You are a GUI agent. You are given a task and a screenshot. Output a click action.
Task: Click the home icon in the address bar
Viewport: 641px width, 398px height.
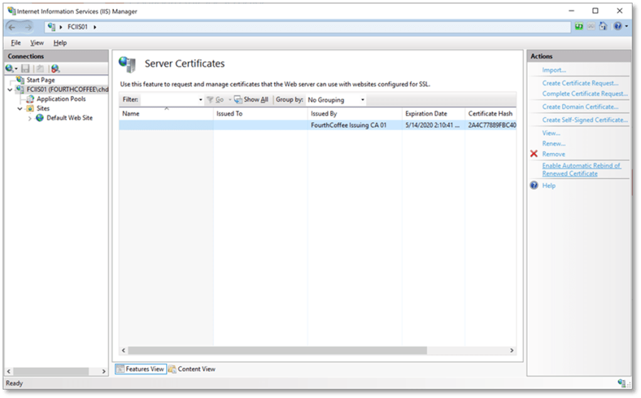tap(603, 27)
